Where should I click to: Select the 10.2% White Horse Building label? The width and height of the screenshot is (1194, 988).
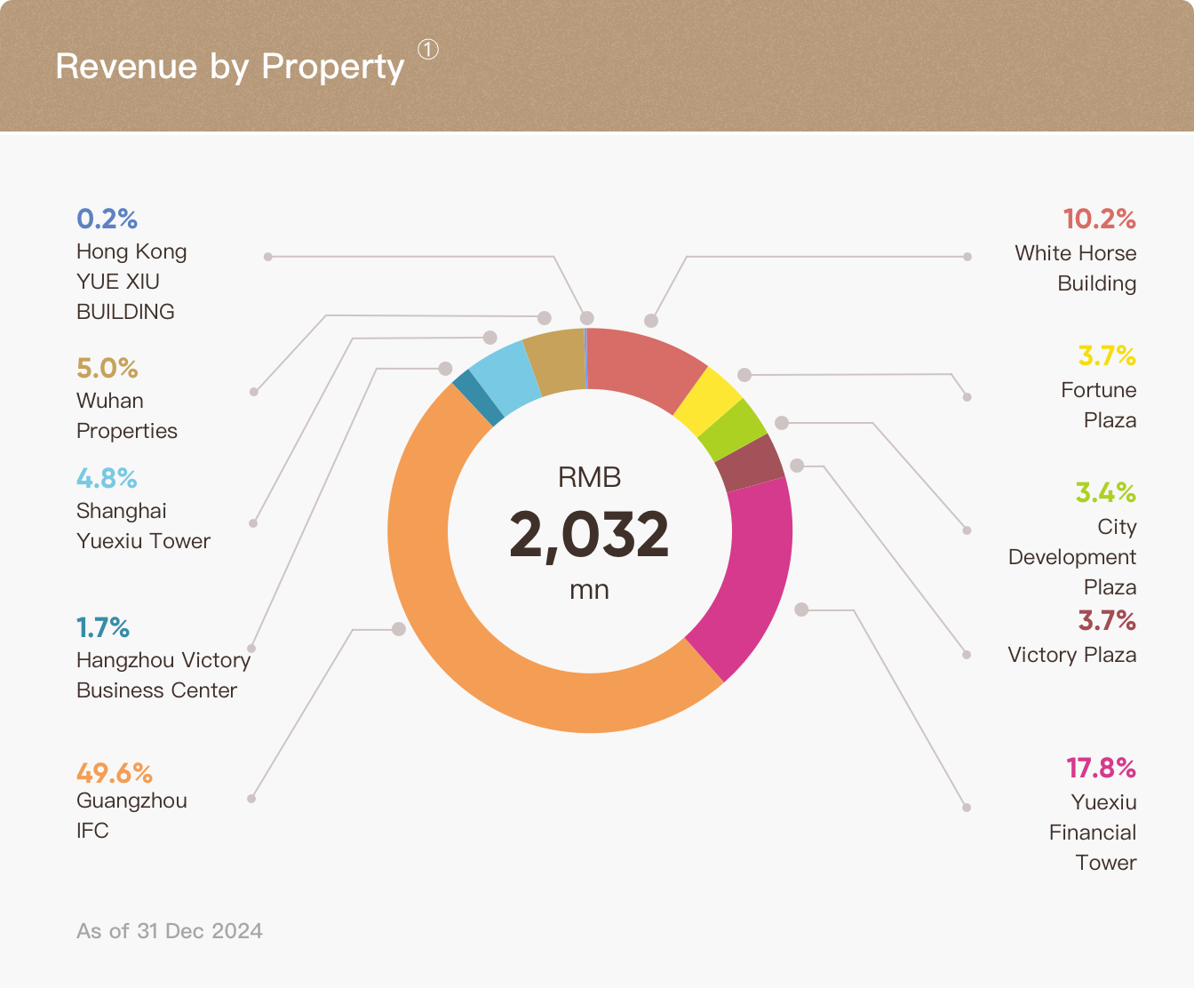click(x=1099, y=219)
